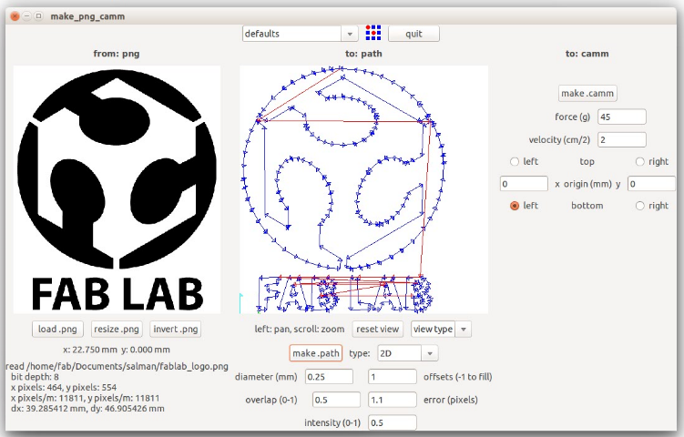Edit the offsets value field

pyautogui.click(x=393, y=377)
